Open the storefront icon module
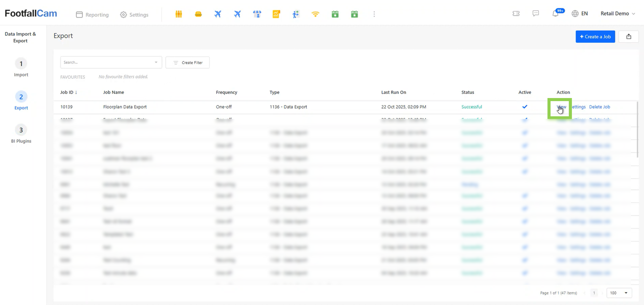 coord(257,14)
